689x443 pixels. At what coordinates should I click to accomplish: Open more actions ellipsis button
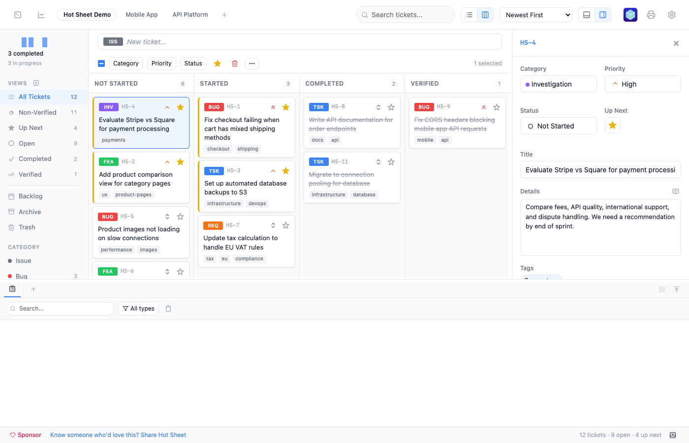[252, 63]
